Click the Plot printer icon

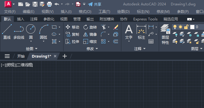click(x=49, y=4)
